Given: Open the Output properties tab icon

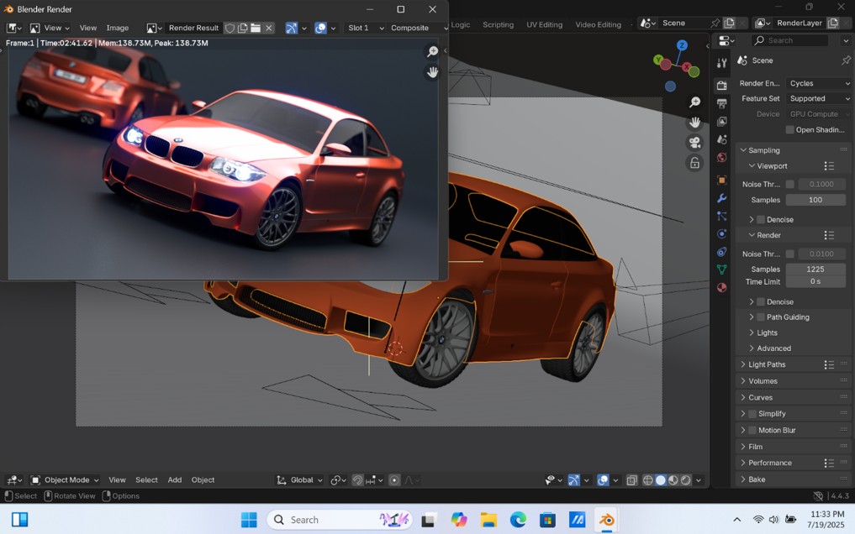Looking at the screenshot, I should 721,103.
